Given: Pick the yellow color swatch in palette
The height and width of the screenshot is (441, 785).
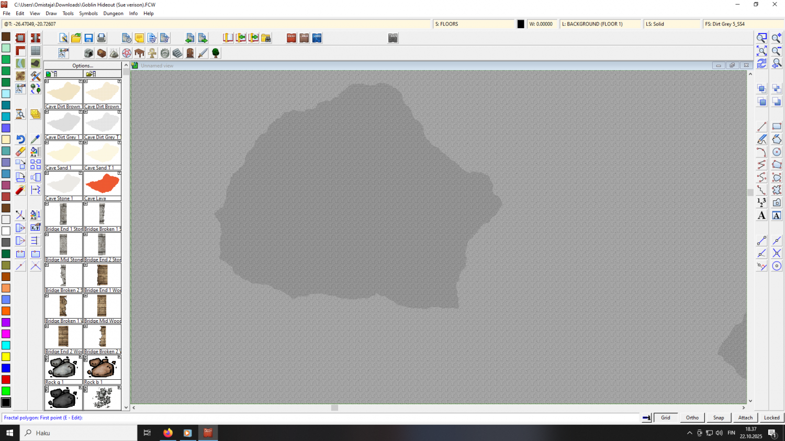Looking at the screenshot, I should pyautogui.click(x=6, y=357).
